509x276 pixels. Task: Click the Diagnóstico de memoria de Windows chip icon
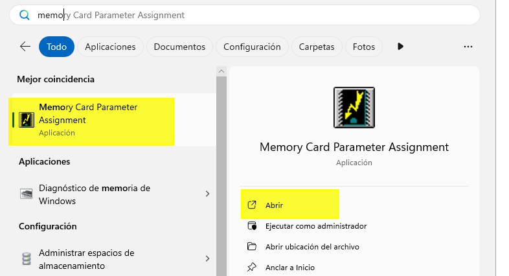[27, 194]
